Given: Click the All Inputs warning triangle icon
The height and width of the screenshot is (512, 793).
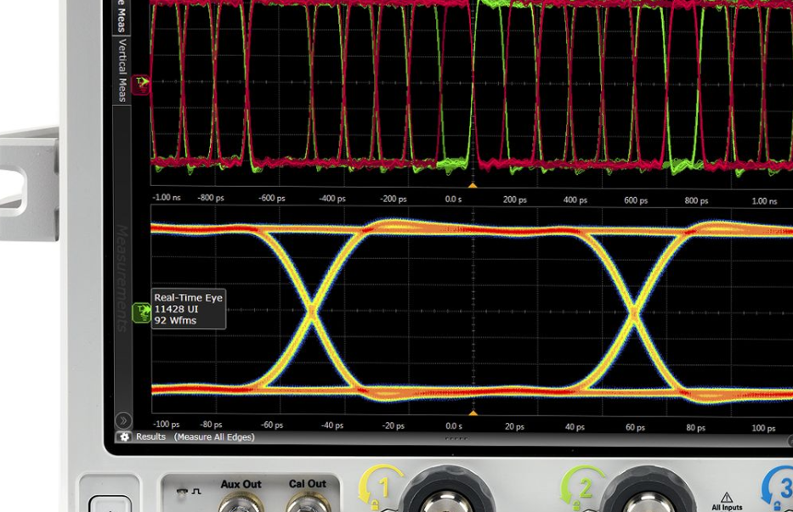Looking at the screenshot, I should (x=726, y=498).
